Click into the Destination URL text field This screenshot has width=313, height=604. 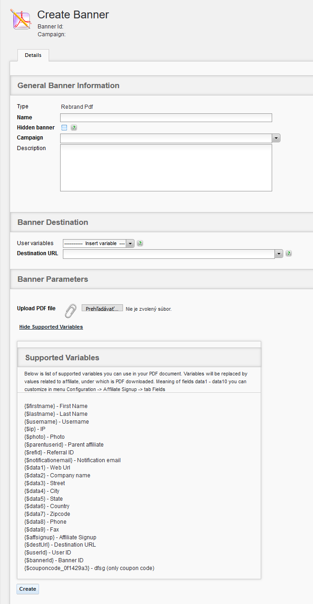[x=168, y=254]
